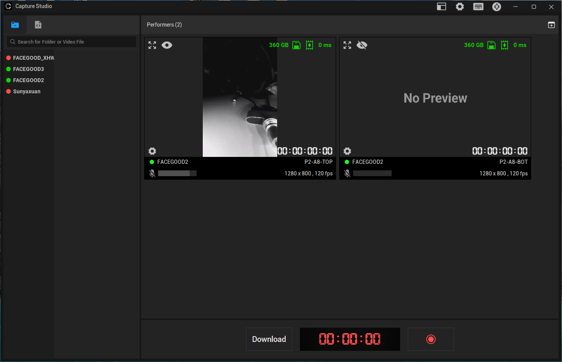Image resolution: width=562 pixels, height=362 pixels.
Task: Click the audio level bar of P2-A8-TOP
Action: [x=177, y=173]
